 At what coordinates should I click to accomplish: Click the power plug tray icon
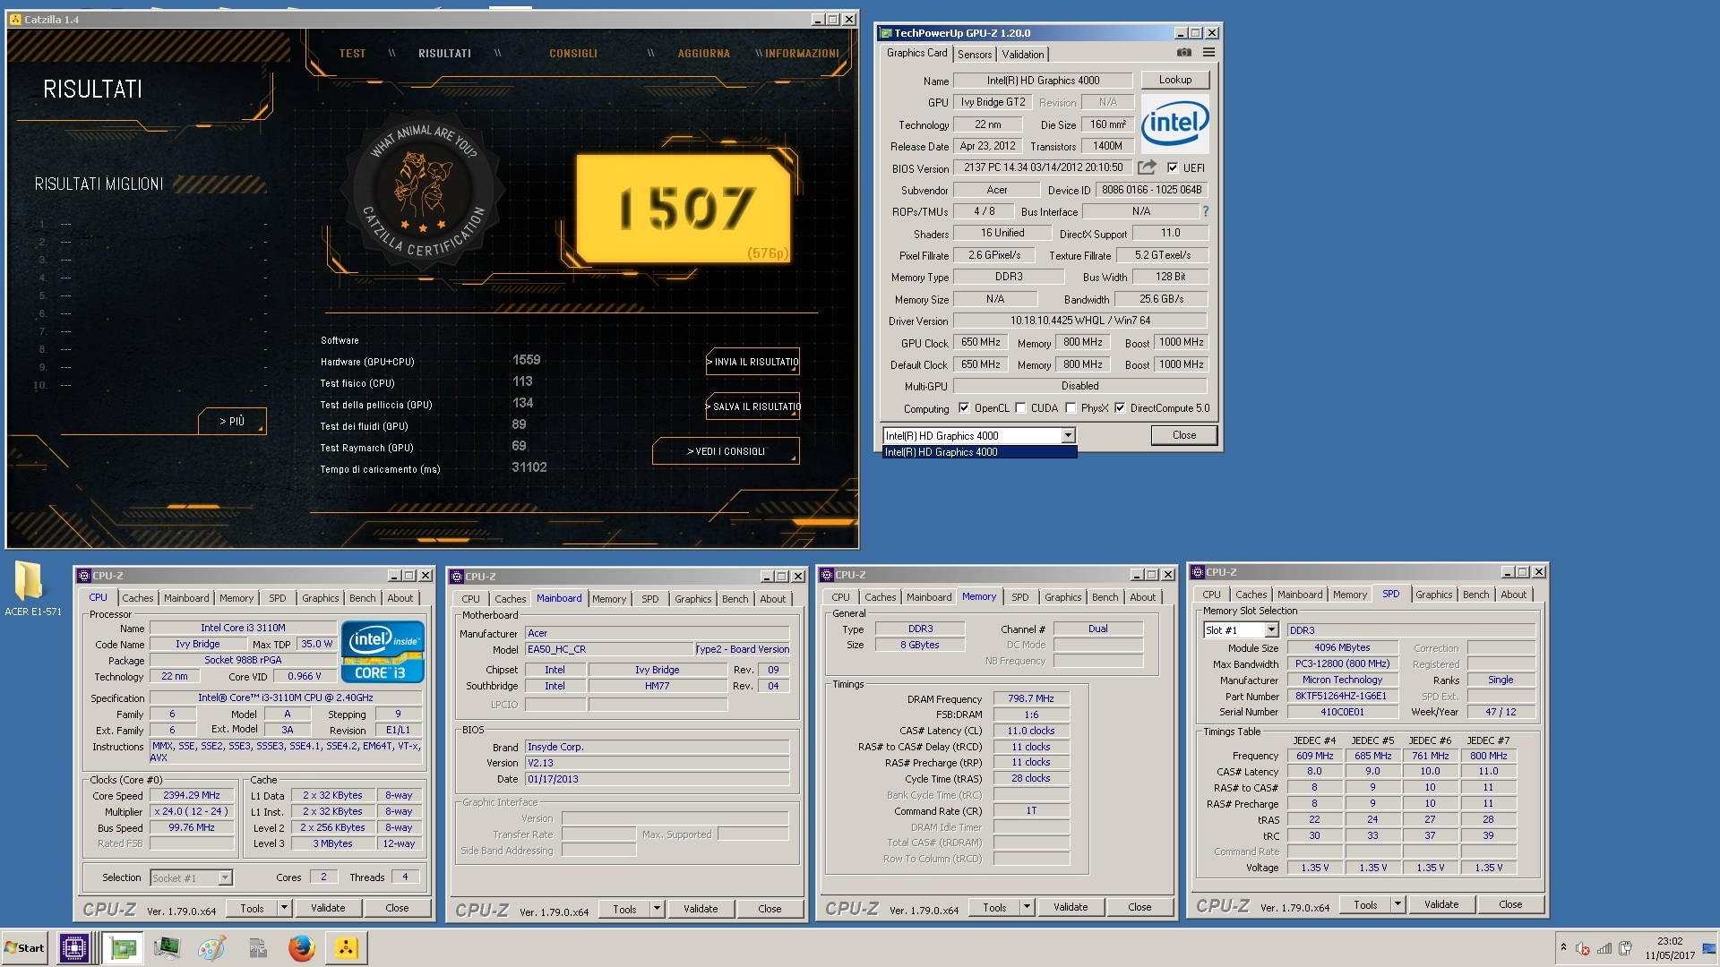tap(1626, 948)
